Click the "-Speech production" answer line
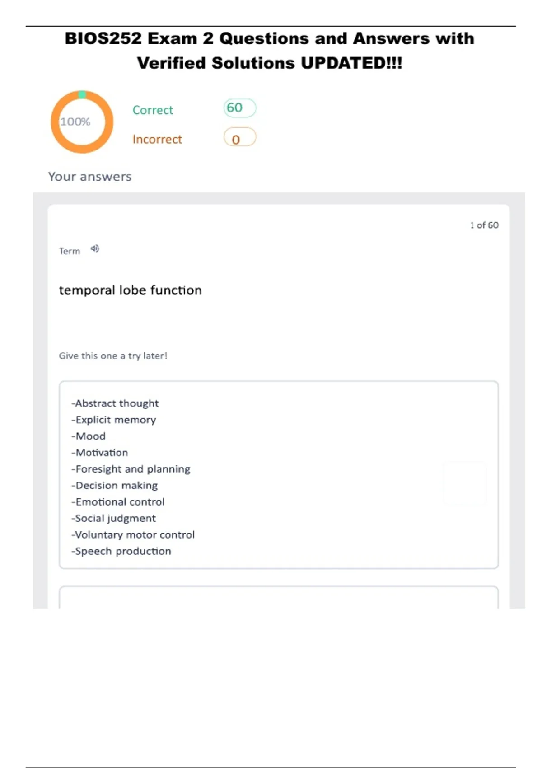This screenshot has height=768, width=542. click(121, 551)
